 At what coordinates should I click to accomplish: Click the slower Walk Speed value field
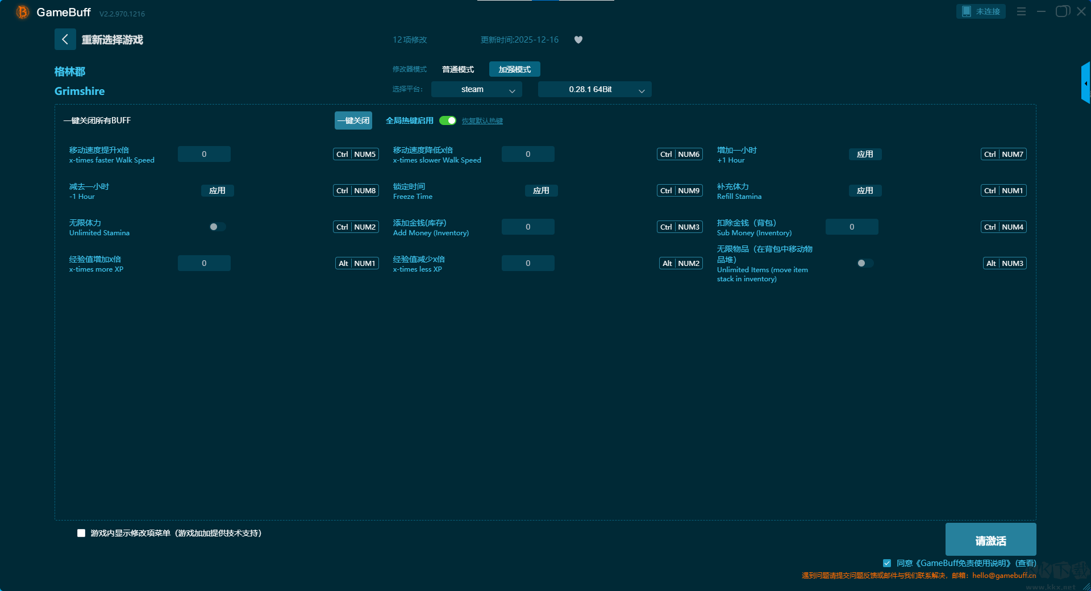528,154
